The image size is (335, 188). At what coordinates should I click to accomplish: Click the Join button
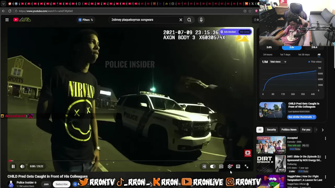tap(46, 184)
